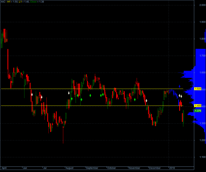Viewport: 206px width, 172px height.
Task: Click the 1.300 price axis label
Action: click(202, 123)
